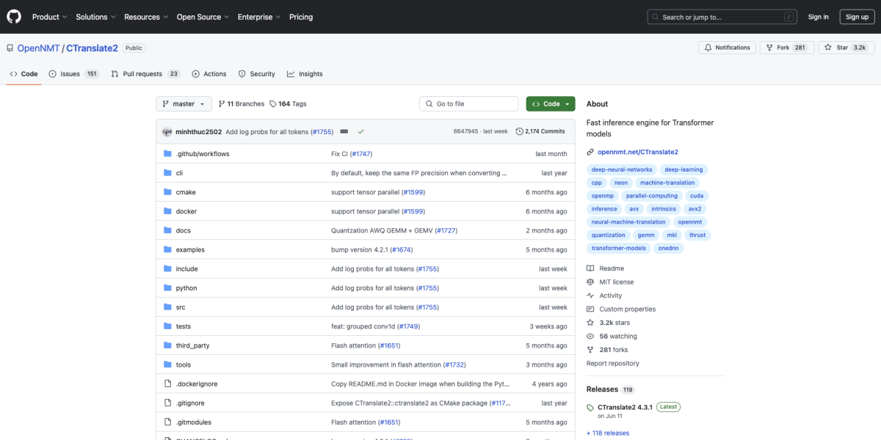Click the tag icon beside 164 Tags
Screen dimensions: 881x440
273,104
